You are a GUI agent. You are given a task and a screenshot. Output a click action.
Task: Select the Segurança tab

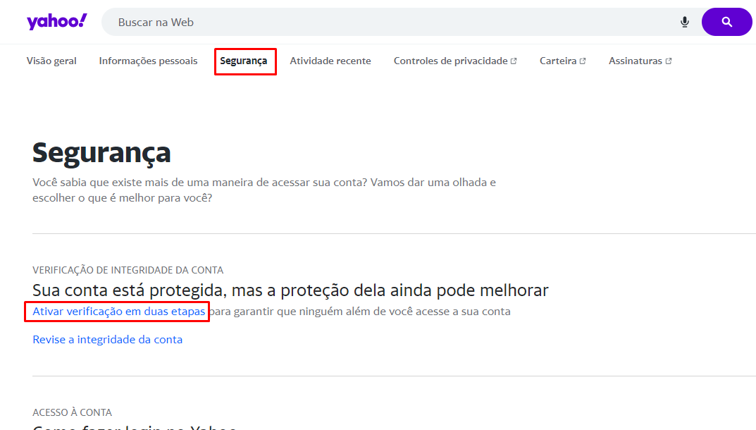(244, 61)
